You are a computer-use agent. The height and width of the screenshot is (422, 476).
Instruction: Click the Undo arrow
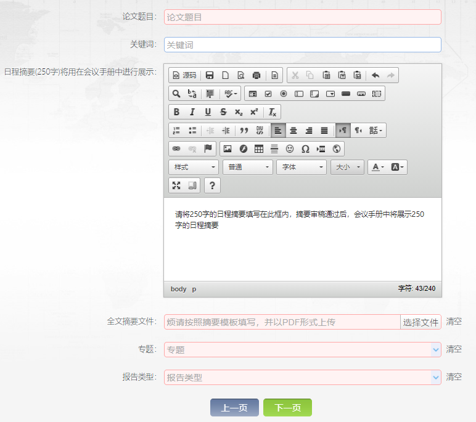(x=375, y=75)
